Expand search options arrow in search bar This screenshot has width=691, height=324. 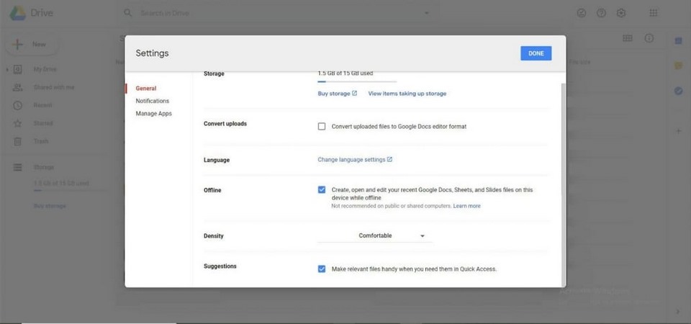[426, 13]
